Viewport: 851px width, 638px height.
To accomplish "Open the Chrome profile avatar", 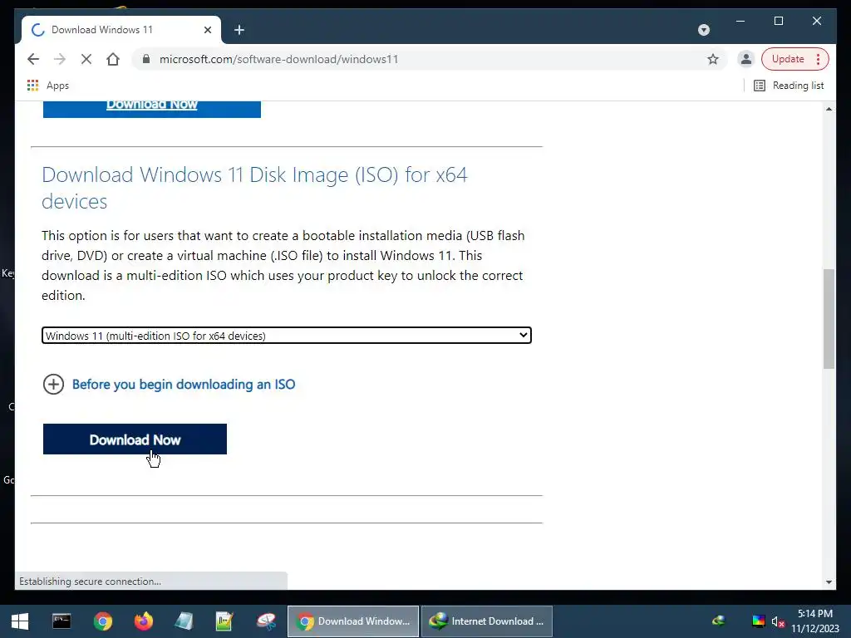I will 746,59.
